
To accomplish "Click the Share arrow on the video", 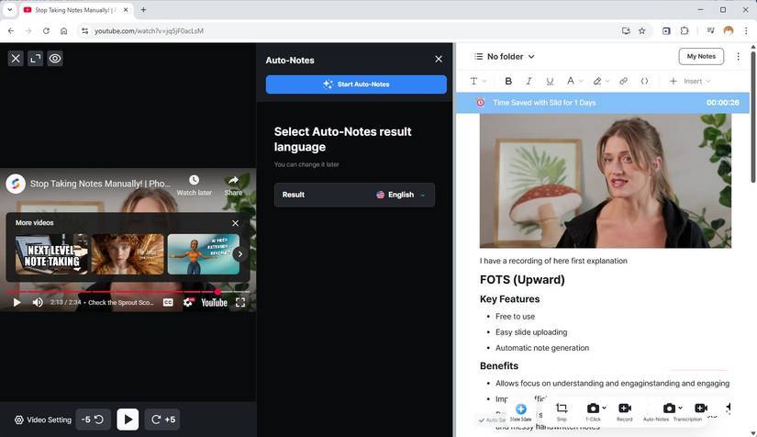I will click(233, 181).
